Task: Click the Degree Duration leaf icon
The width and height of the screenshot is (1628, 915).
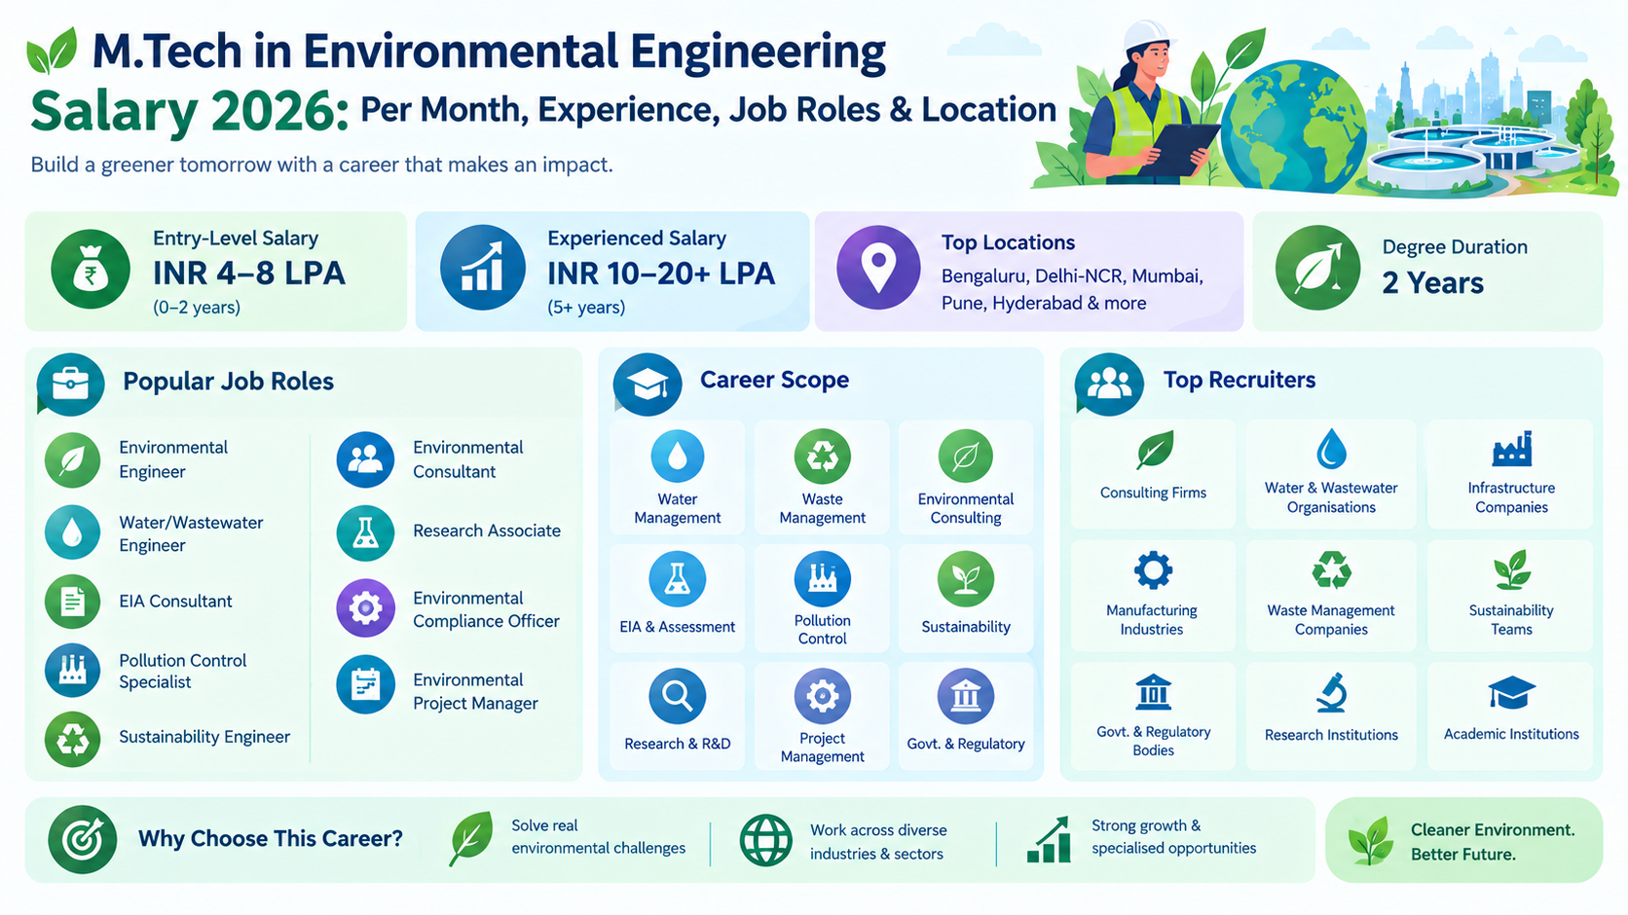Action: click(x=1317, y=268)
